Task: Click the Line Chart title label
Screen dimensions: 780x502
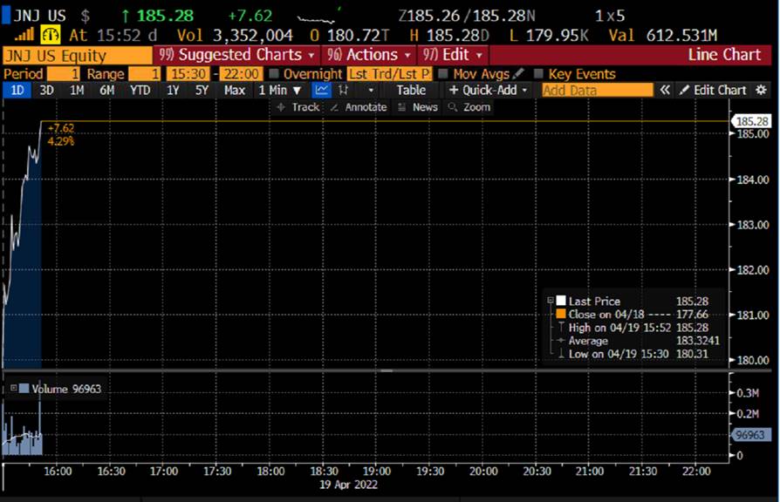Action: (724, 55)
